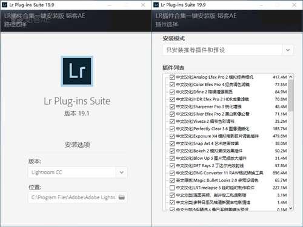Toggle the Snap Art 4 checkbox

tap(172, 143)
